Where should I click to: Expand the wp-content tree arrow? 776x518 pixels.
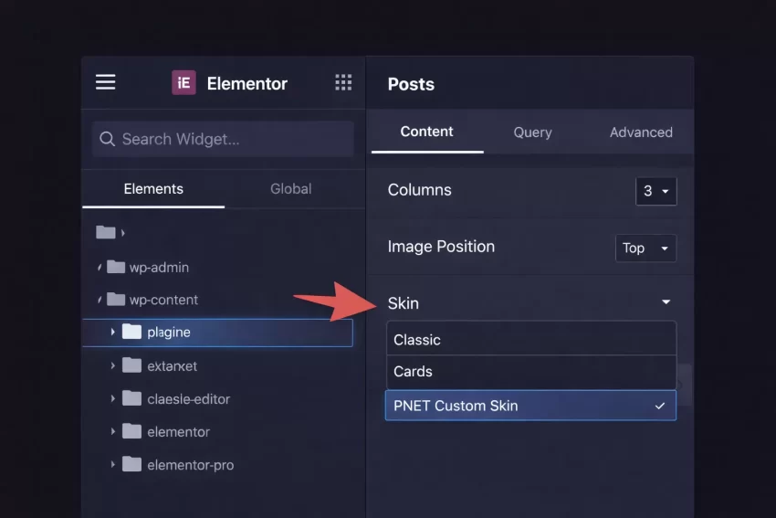(x=100, y=300)
